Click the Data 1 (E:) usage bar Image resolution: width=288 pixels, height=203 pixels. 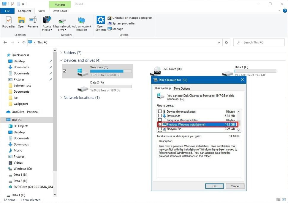(x=255, y=71)
